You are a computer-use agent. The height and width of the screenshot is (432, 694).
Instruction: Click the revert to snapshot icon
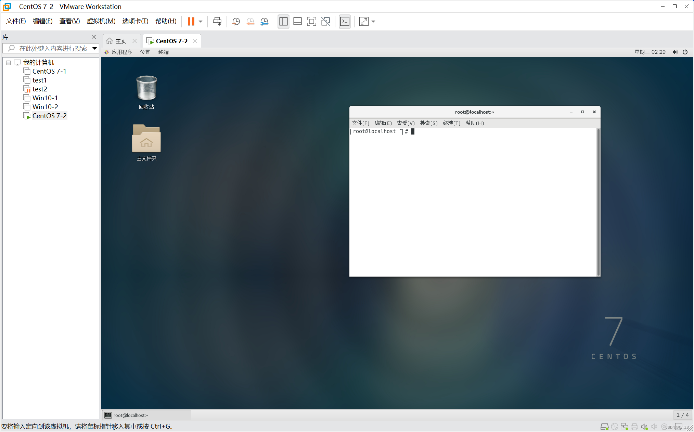click(x=250, y=22)
